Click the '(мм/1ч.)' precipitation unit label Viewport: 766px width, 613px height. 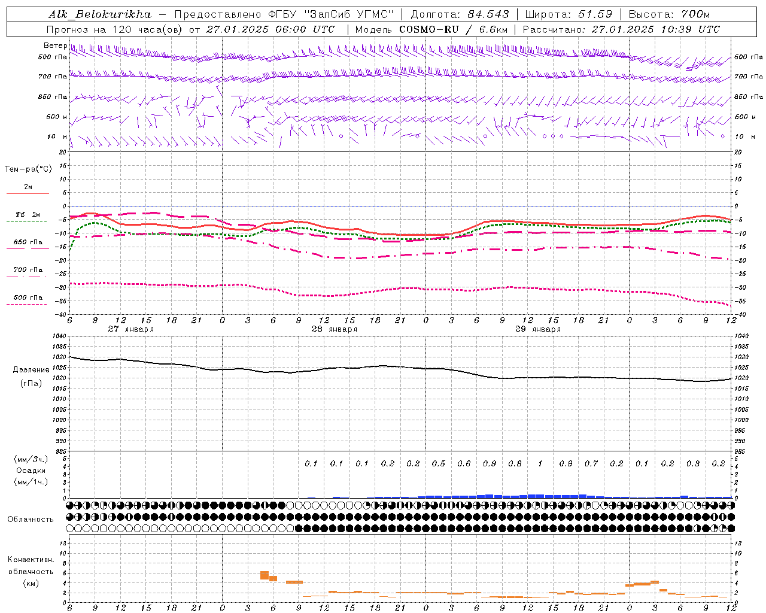click(x=31, y=482)
